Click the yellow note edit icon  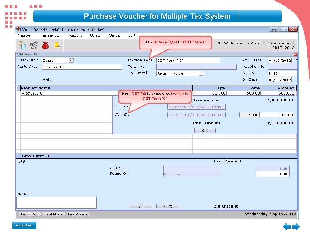pos(57,45)
